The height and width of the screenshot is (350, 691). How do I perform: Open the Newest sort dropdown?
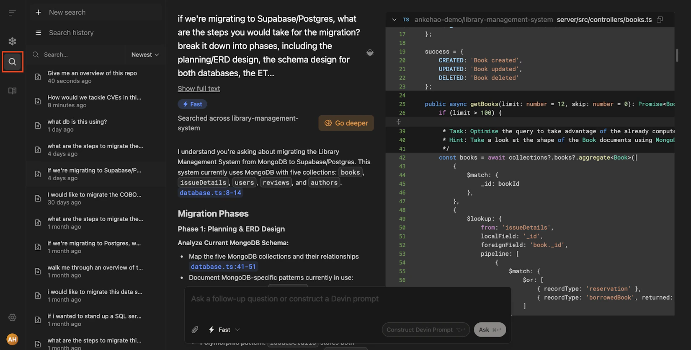tap(145, 54)
